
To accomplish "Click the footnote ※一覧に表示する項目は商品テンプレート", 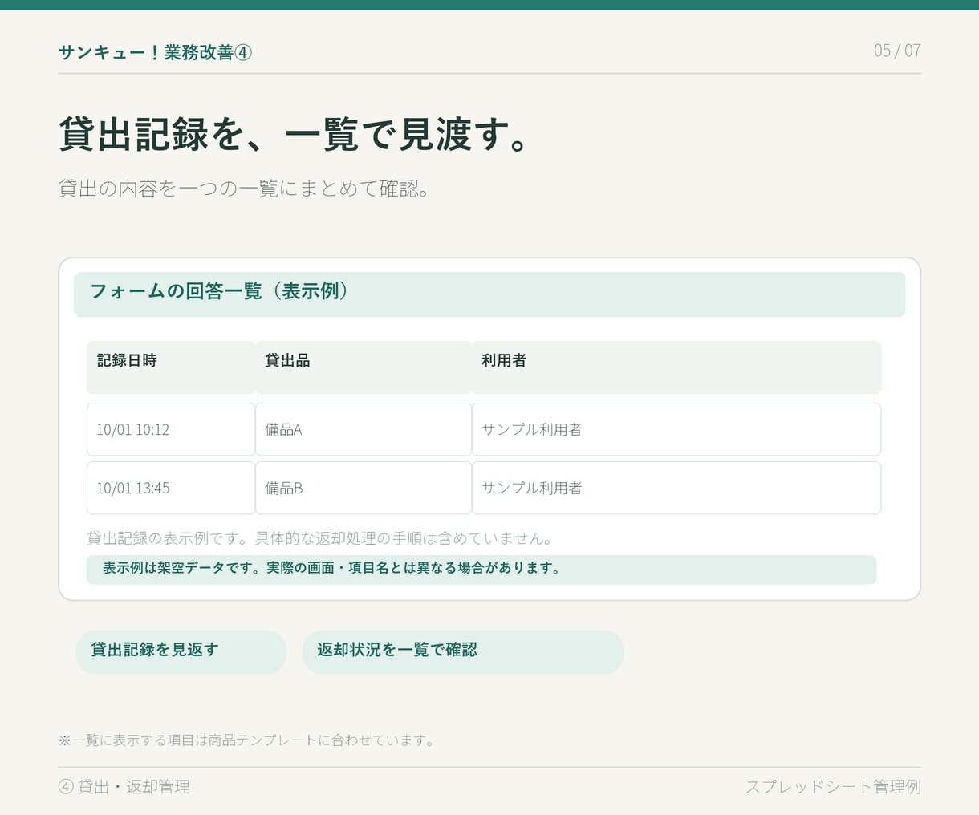I will [247, 740].
